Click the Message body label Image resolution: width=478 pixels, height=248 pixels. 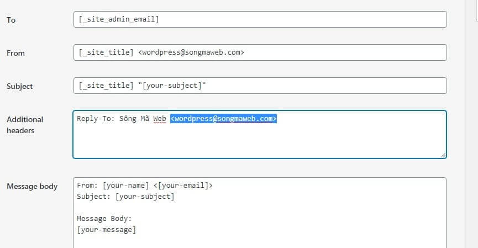[32, 186]
